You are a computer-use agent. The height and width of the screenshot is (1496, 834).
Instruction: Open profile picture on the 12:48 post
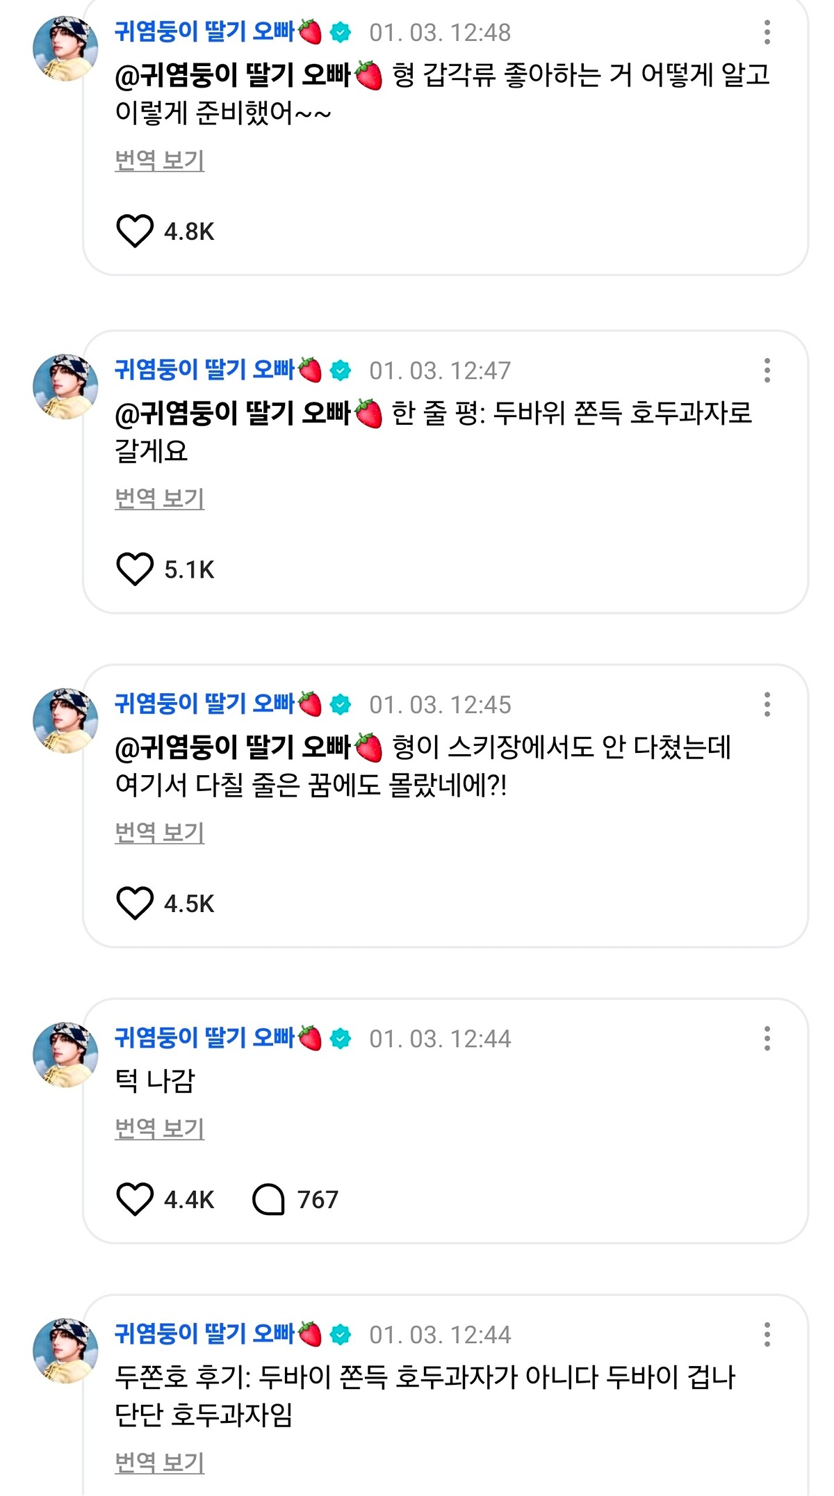tap(65, 49)
